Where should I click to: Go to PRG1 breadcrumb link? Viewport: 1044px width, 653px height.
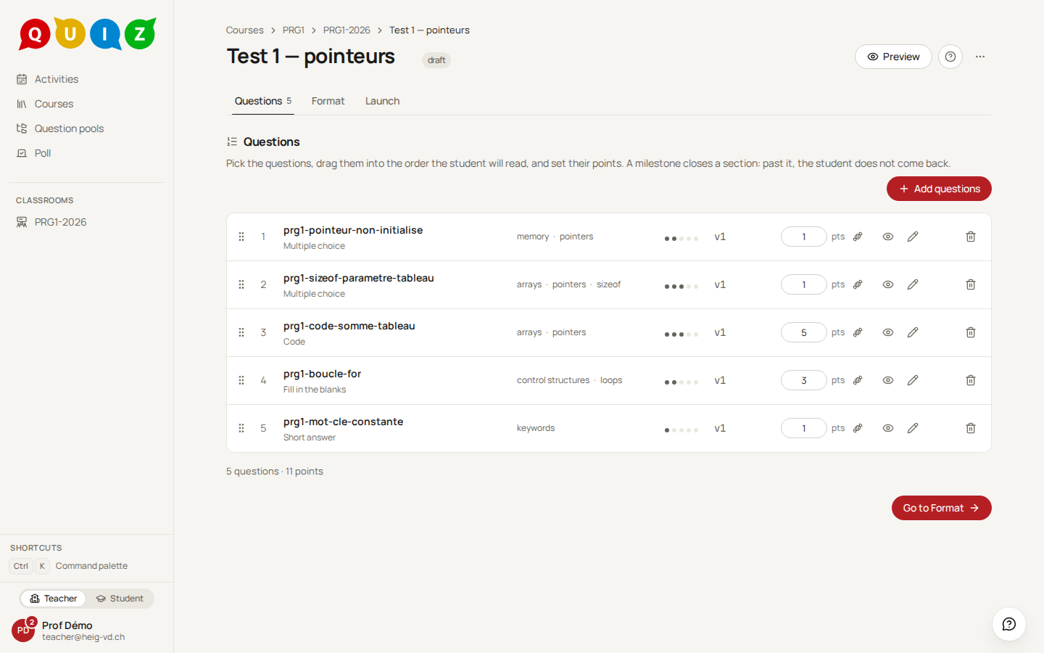(294, 30)
